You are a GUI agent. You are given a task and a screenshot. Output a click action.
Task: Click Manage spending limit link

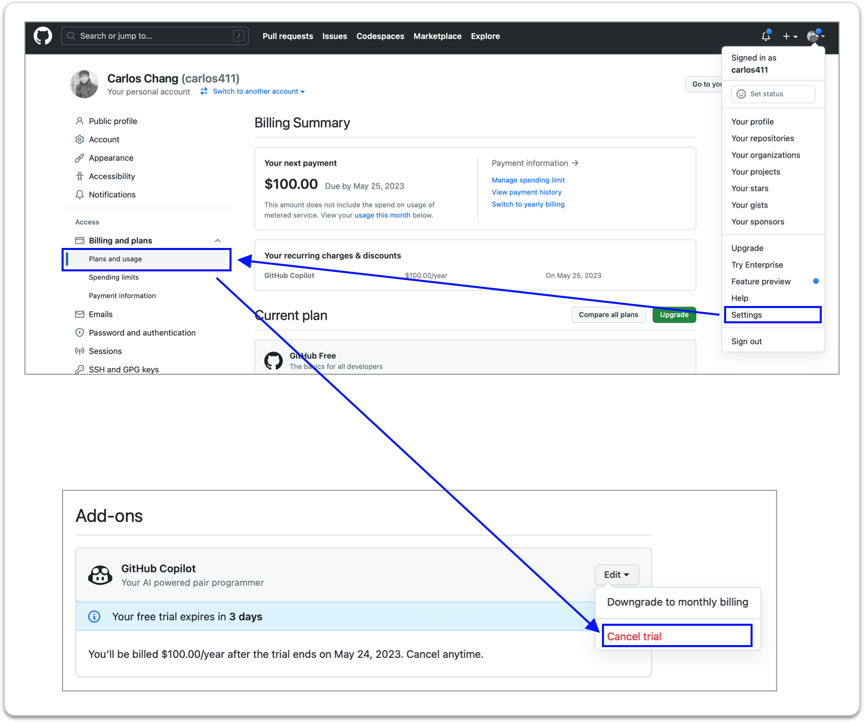point(528,180)
